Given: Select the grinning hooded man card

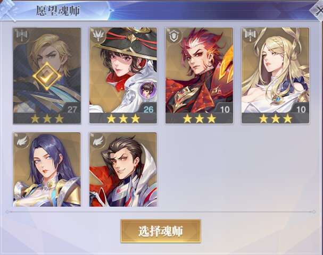Looking at the screenshot, I should pos(123,169).
